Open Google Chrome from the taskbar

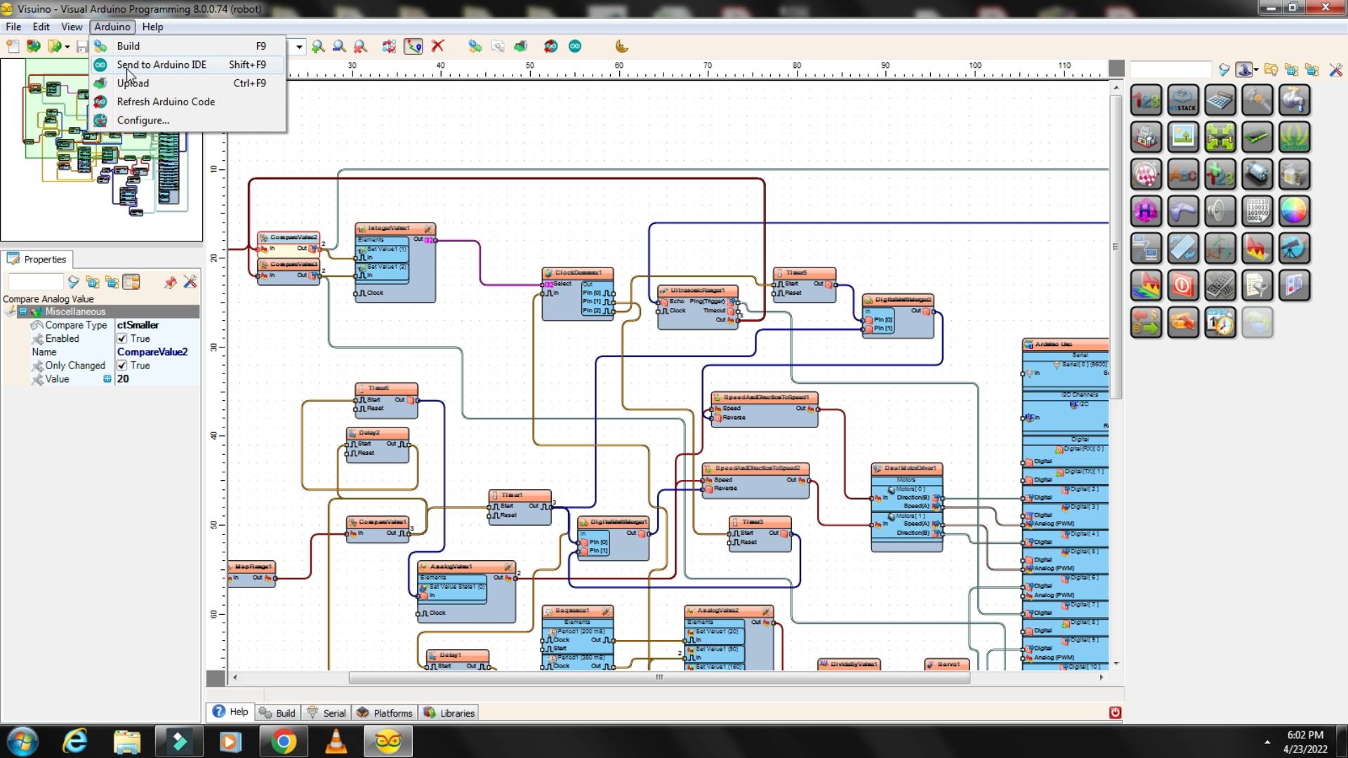[284, 742]
